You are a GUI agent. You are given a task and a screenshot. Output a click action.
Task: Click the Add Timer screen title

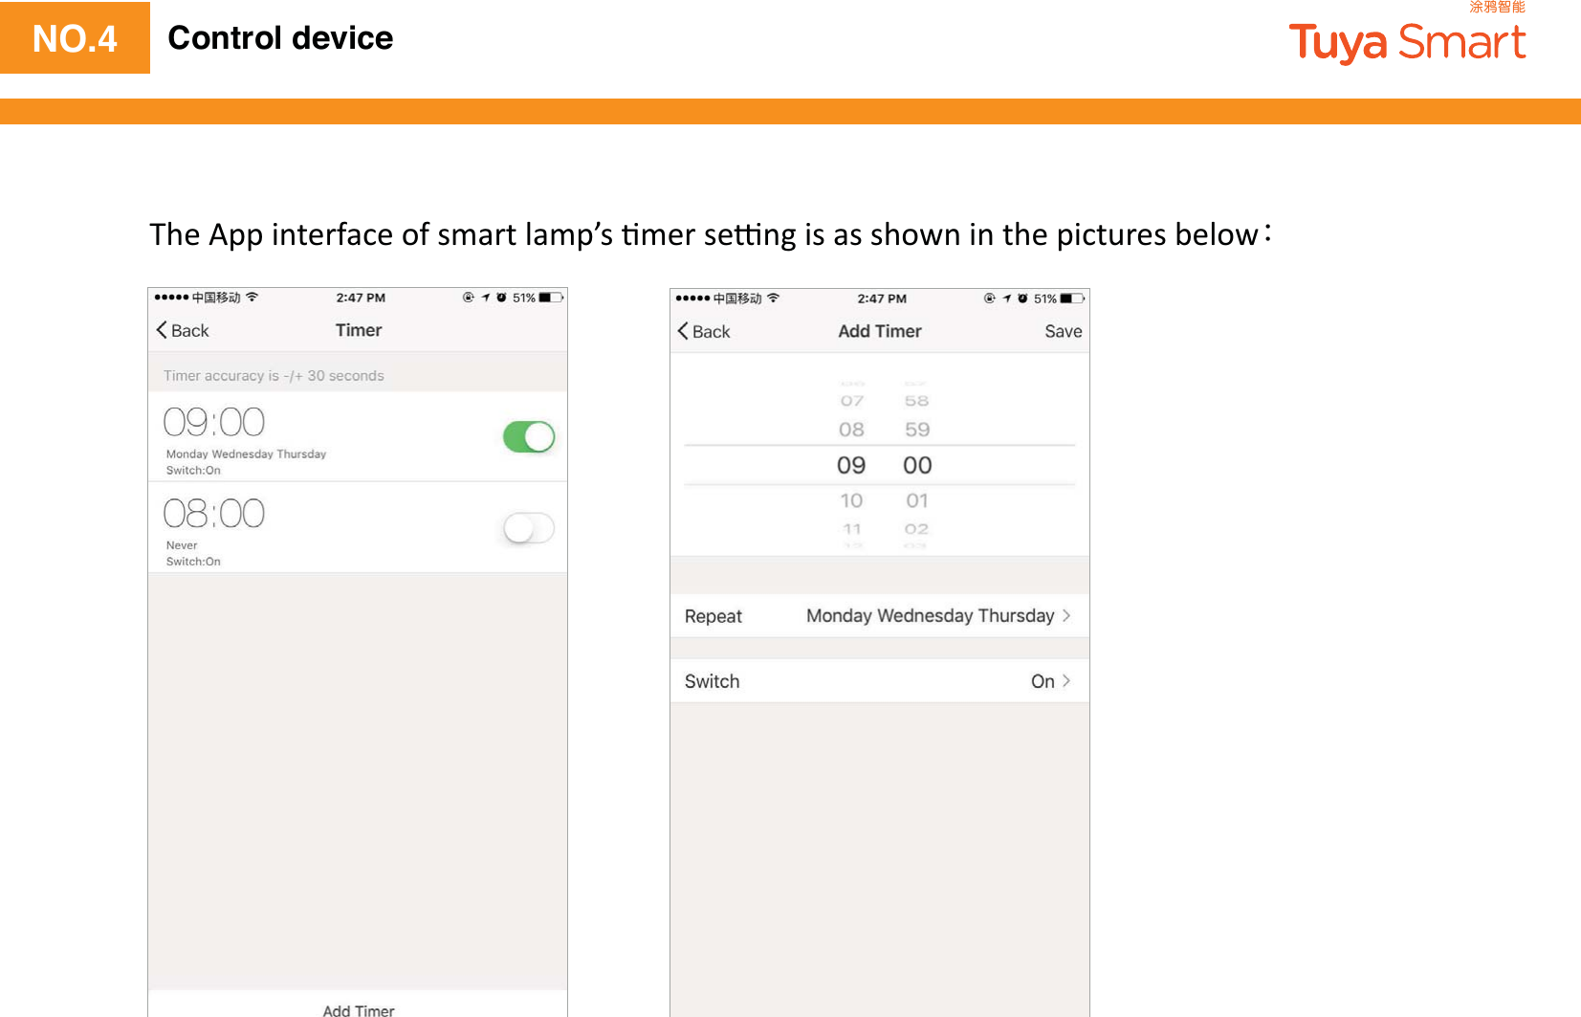coord(880,331)
